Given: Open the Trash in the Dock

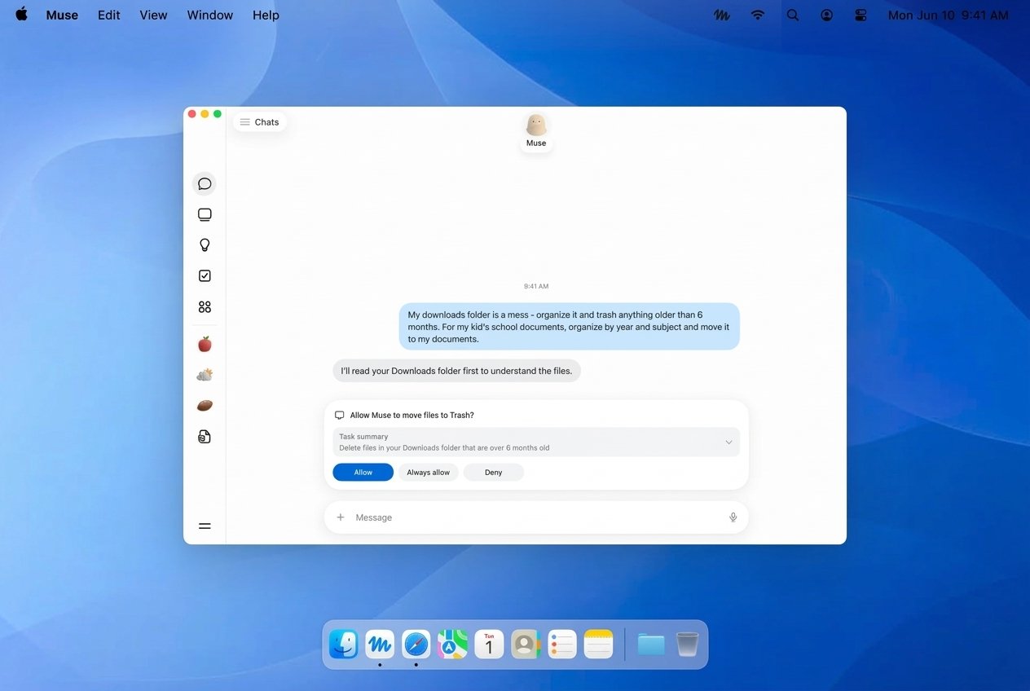Looking at the screenshot, I should pyautogui.click(x=688, y=645).
